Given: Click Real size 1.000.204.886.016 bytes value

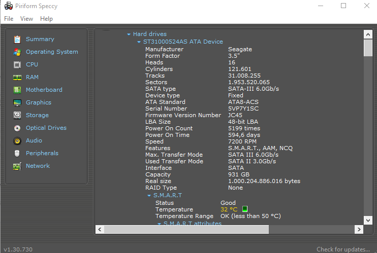Looking at the screenshot, I should pyautogui.click(x=264, y=181).
